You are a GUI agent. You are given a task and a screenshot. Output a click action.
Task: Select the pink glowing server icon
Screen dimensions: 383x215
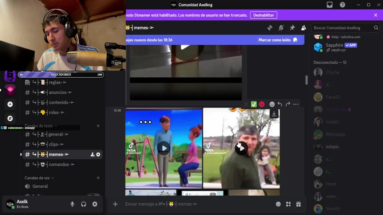tap(10, 90)
